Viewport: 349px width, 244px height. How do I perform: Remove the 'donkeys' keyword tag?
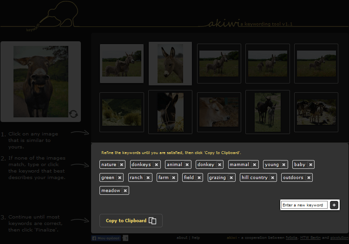pyautogui.click(x=157, y=165)
